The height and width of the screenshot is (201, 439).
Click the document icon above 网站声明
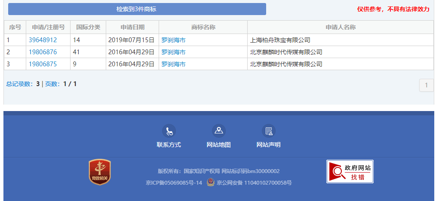tap(268, 131)
